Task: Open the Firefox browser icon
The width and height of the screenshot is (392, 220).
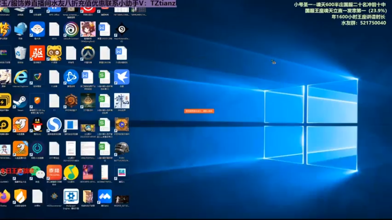Action: [x=4, y=196]
